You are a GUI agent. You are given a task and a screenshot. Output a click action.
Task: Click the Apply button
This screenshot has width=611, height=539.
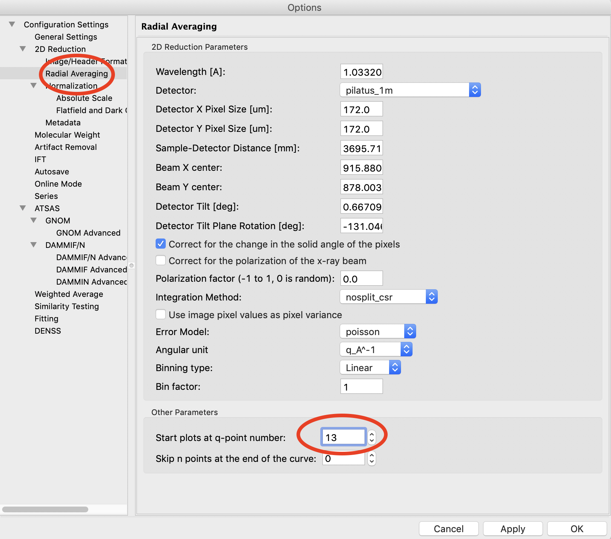pyautogui.click(x=513, y=529)
